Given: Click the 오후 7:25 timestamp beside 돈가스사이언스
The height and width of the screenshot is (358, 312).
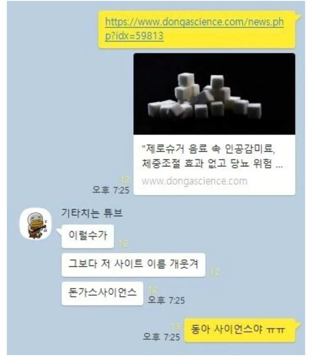Looking at the screenshot, I should (166, 300).
